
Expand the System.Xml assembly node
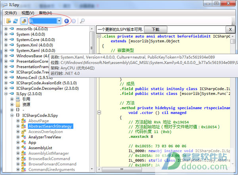pos(6,45)
